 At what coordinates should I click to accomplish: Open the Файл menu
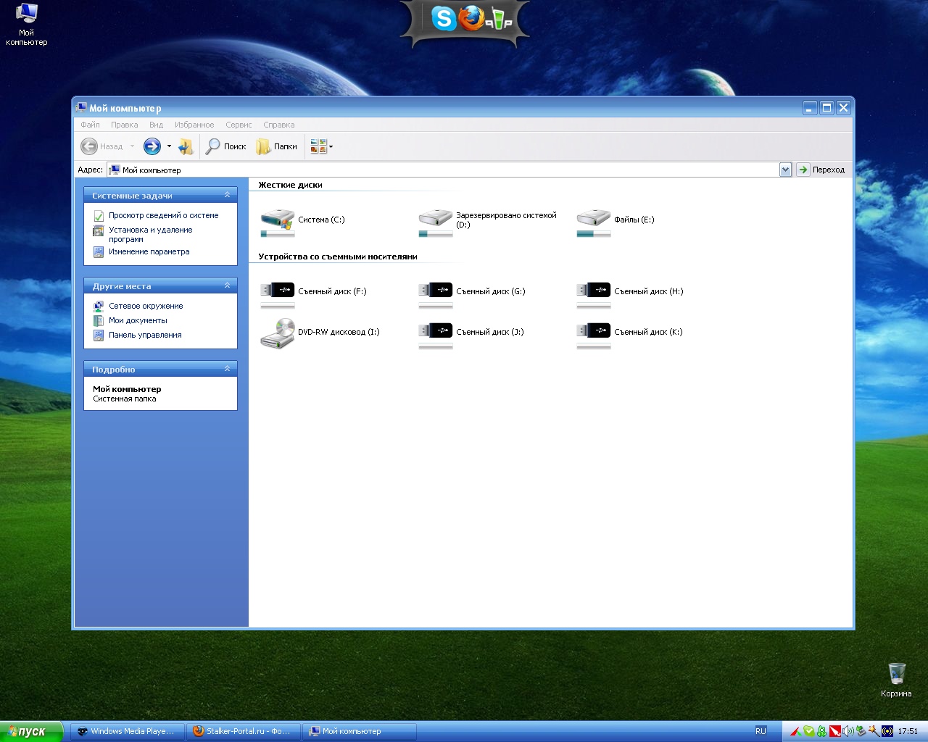pyautogui.click(x=91, y=125)
